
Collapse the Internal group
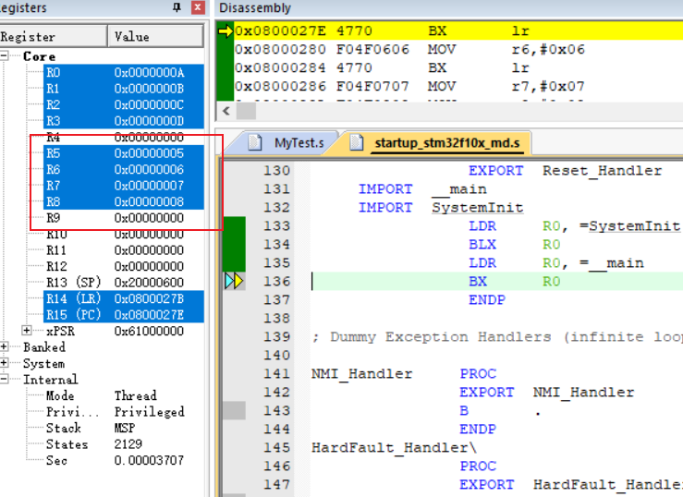coord(4,379)
